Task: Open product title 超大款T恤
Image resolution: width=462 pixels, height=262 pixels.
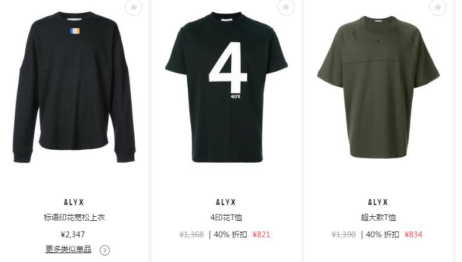Action: (x=378, y=217)
